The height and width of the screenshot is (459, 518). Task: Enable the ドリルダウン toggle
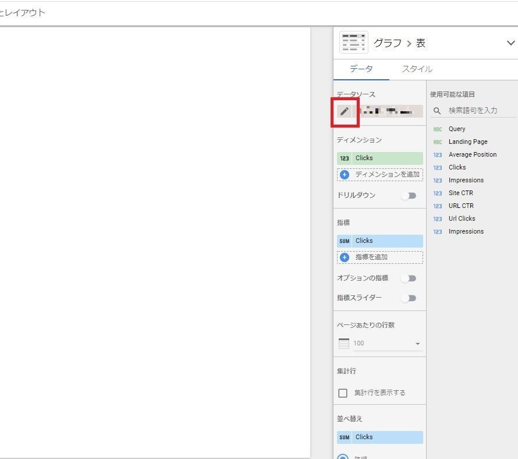pos(409,196)
